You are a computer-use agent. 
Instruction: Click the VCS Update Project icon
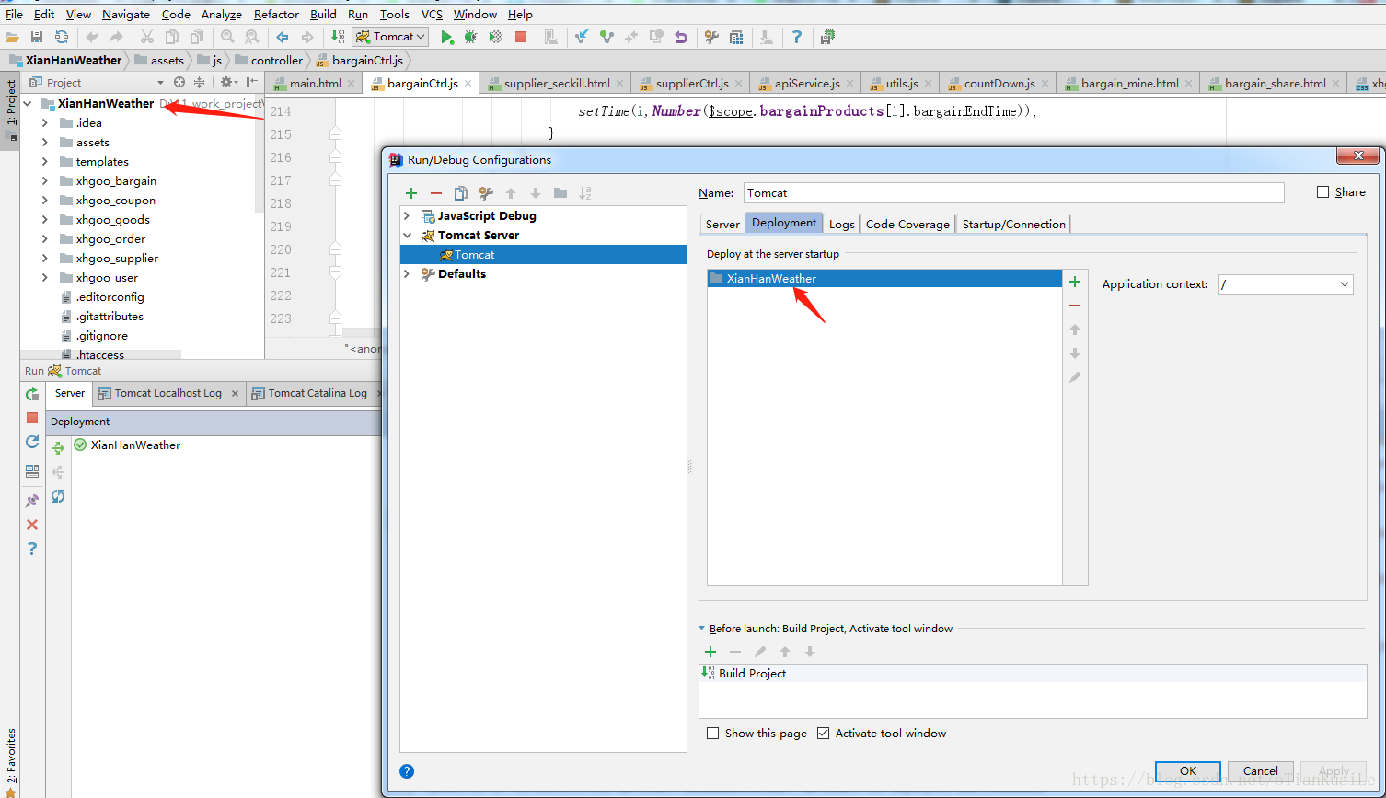tap(582, 37)
